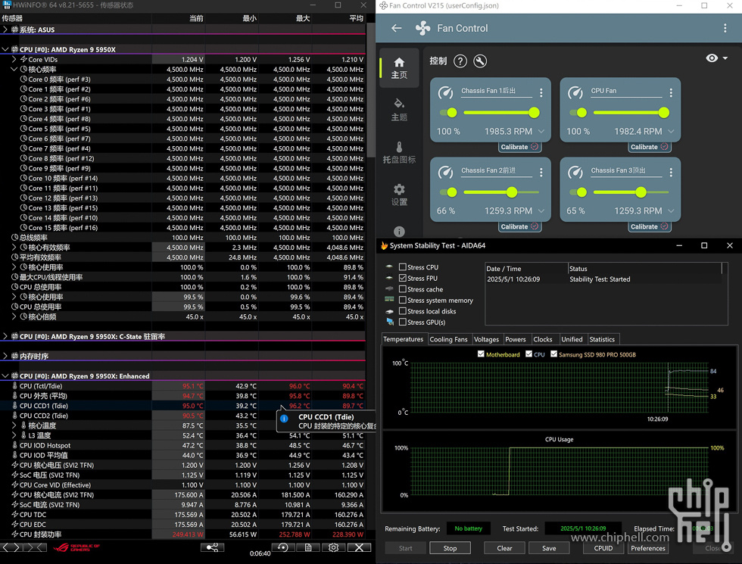Open Fan Control three-dot main menu
This screenshot has width=742, height=564.
[725, 29]
